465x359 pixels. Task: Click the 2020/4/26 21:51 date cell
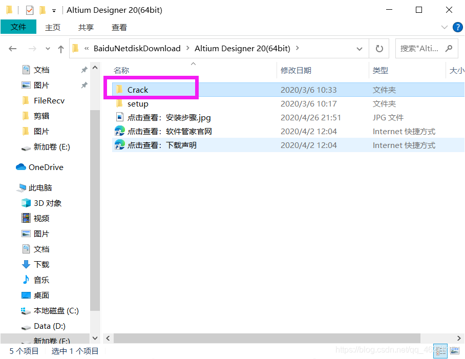point(310,118)
